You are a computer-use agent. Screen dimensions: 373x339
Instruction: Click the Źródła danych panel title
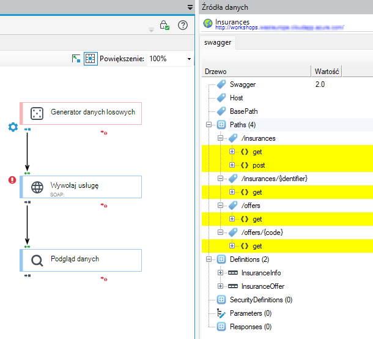coord(224,7)
